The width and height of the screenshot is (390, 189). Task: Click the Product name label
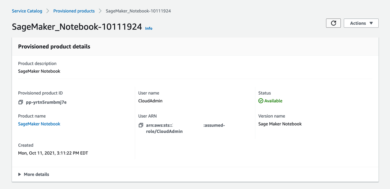[x=32, y=116]
